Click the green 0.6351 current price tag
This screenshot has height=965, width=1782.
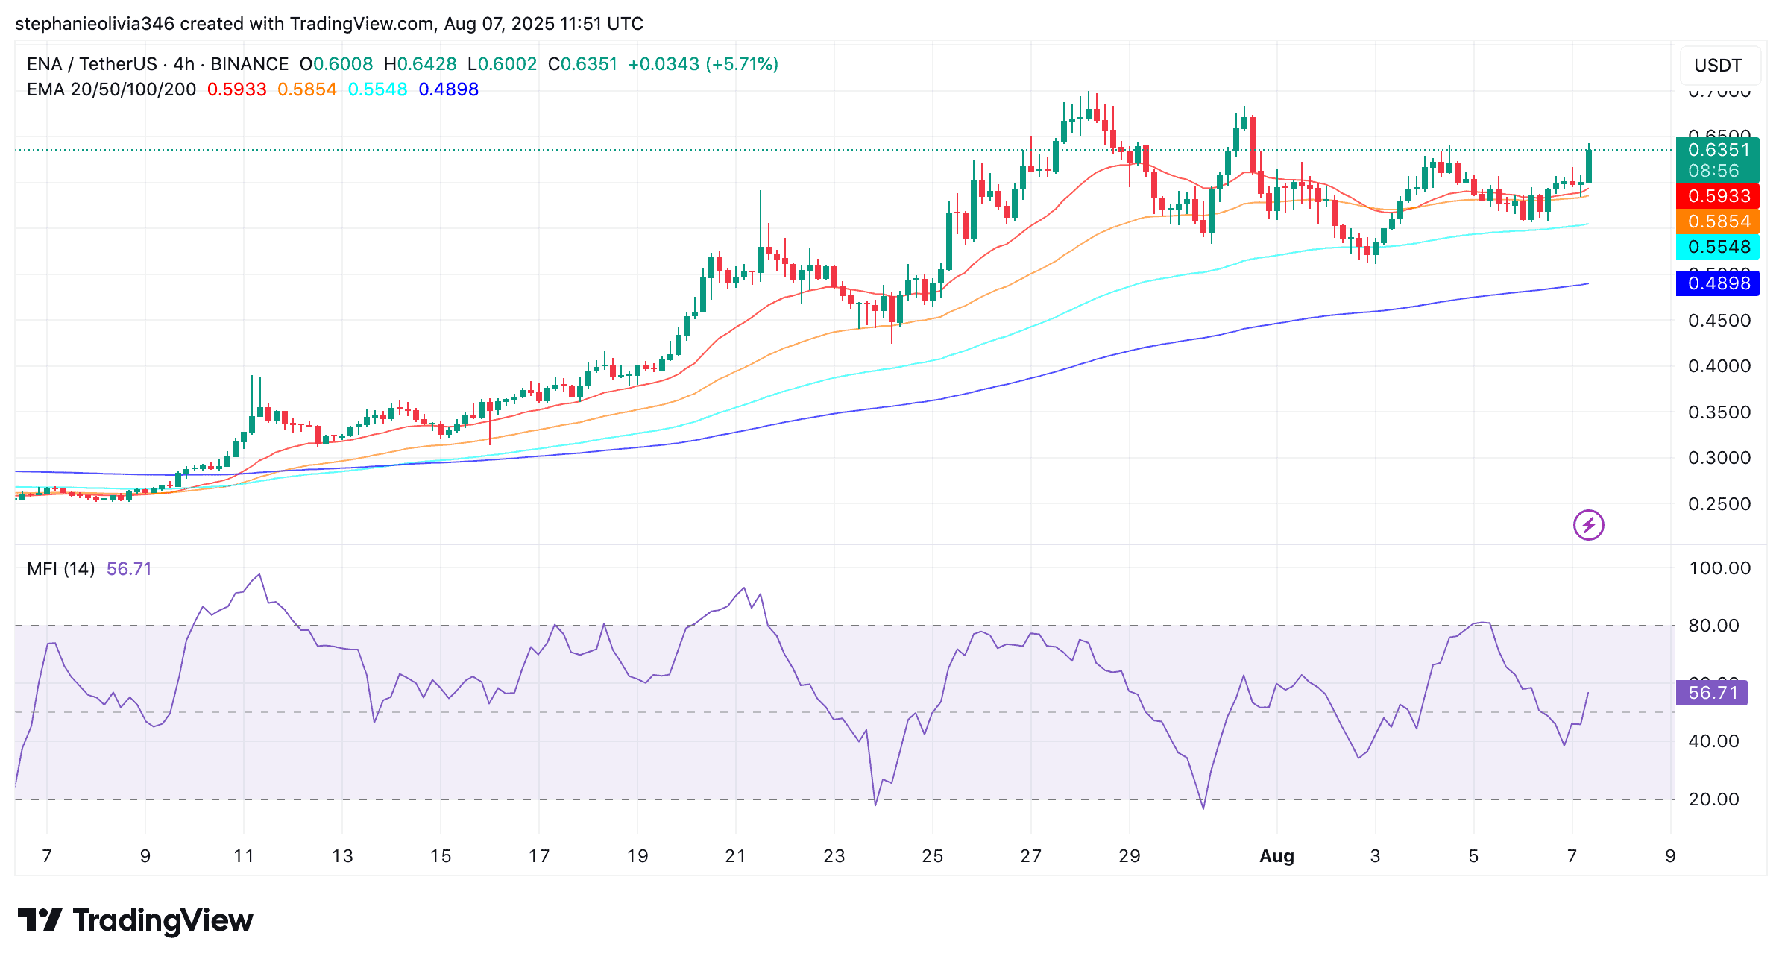point(1717,160)
